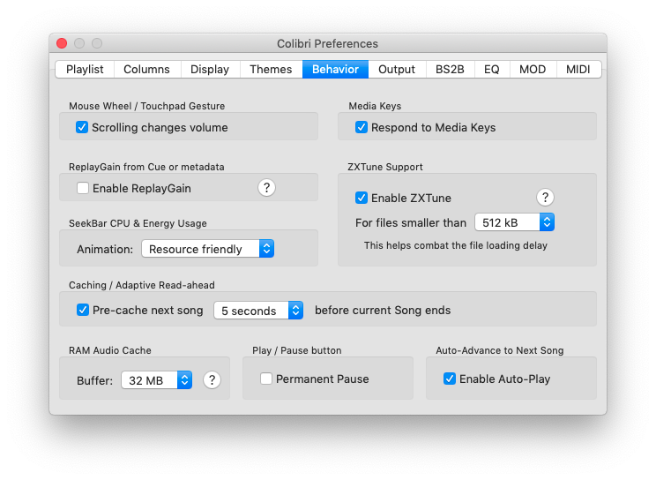
Task: Open the Animation Resource friendly dropdown
Action: click(208, 249)
